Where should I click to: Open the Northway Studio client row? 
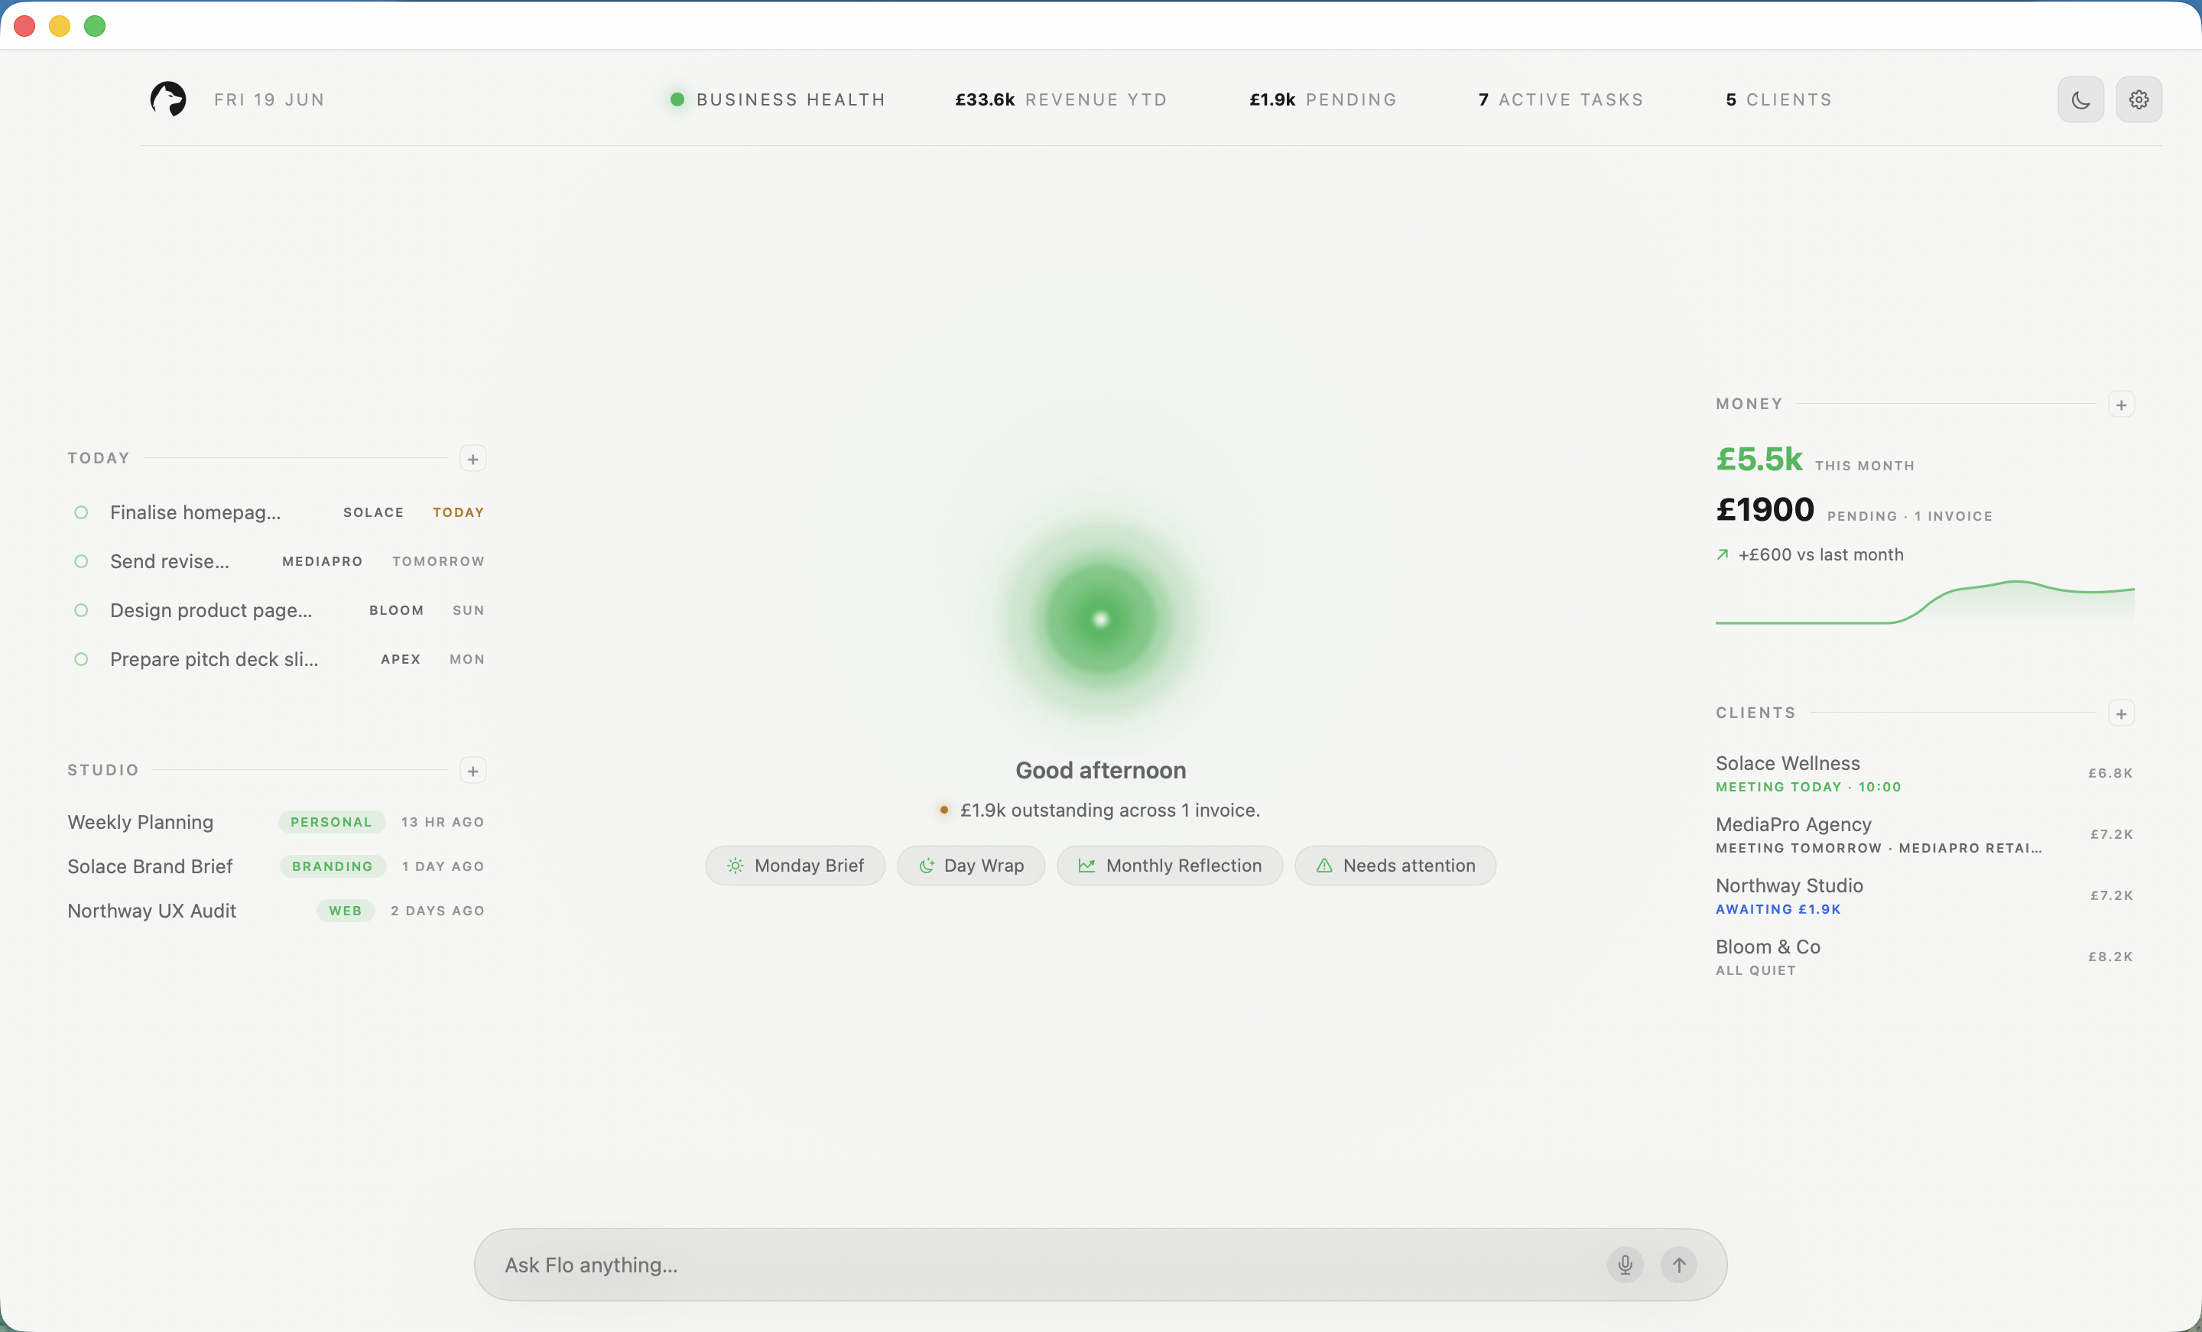pyautogui.click(x=1924, y=895)
